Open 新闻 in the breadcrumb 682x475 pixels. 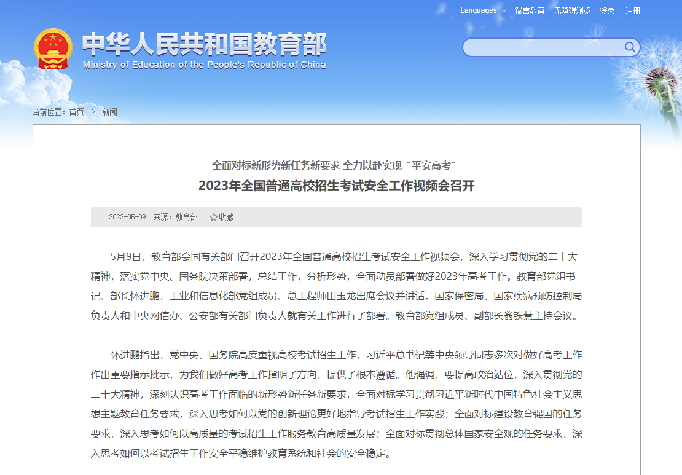109,112
